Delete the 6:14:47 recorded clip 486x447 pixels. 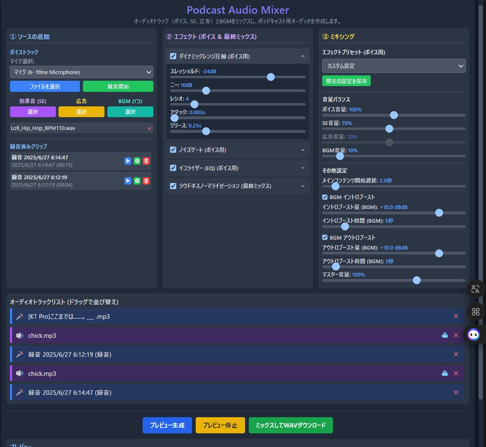point(146,161)
